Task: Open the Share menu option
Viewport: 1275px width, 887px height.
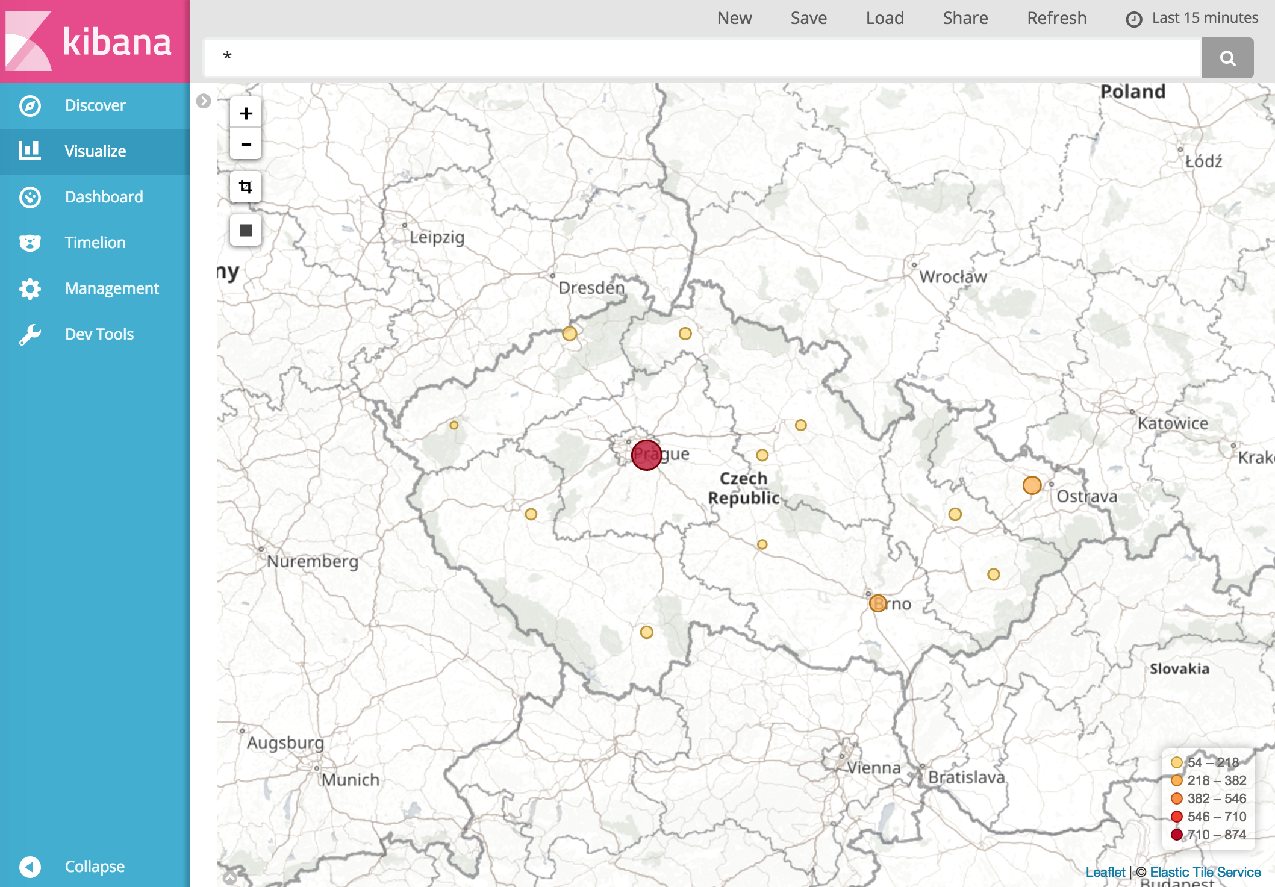Action: (965, 18)
